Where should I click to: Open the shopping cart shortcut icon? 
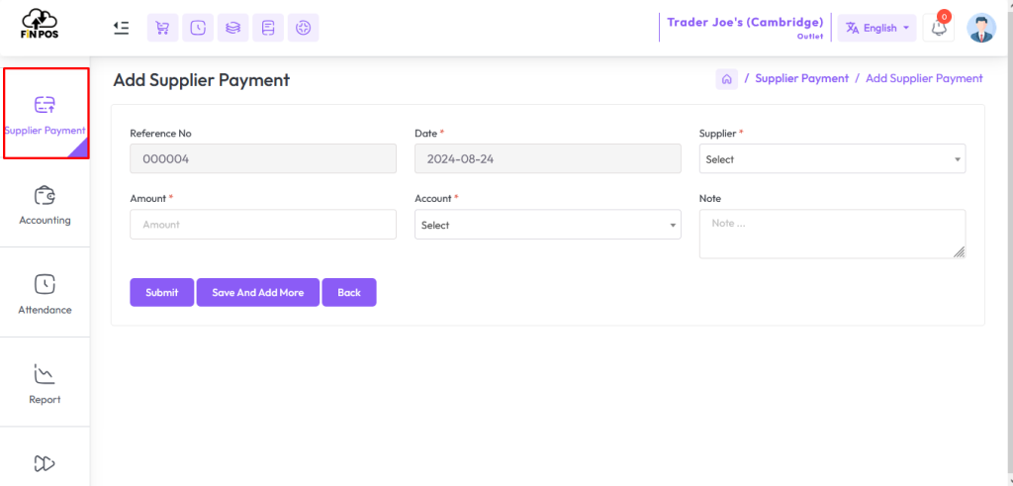(163, 28)
